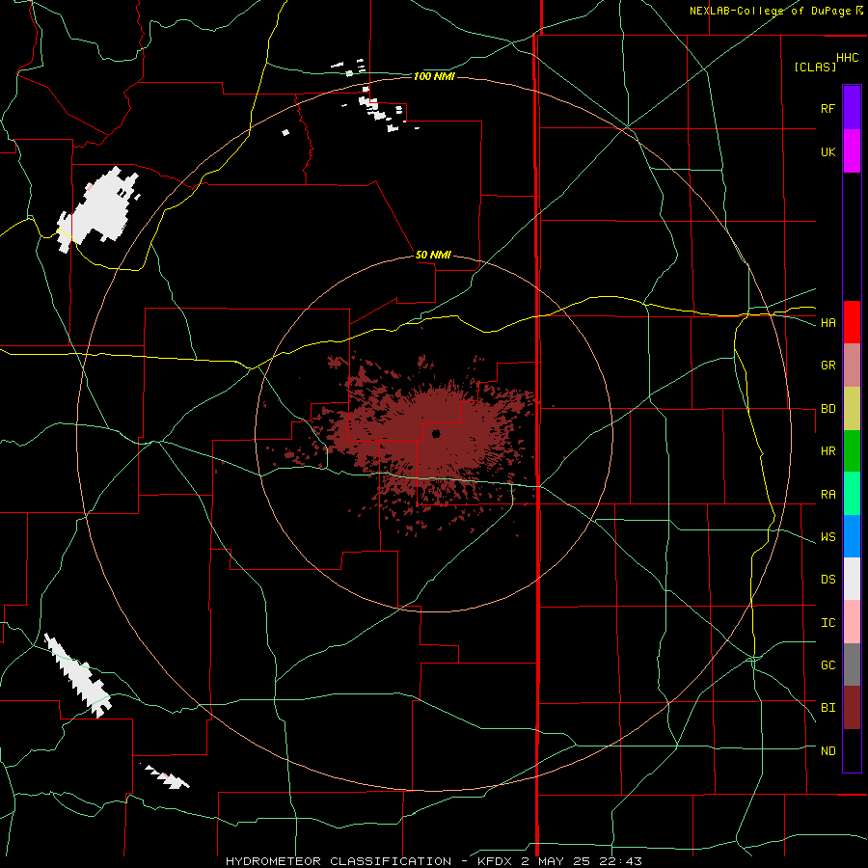
Task: Click the IC legend label
Action: (827, 623)
